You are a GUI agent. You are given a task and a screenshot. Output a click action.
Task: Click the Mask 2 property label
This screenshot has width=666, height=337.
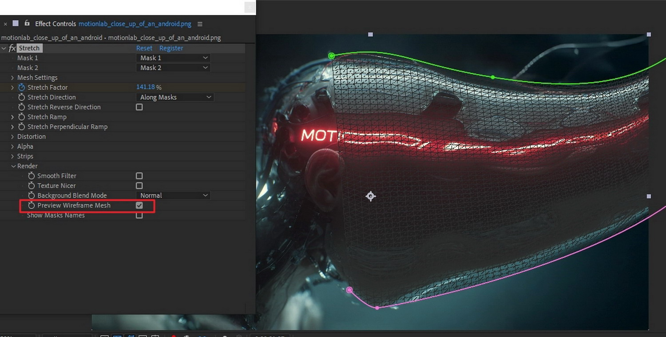coord(28,67)
